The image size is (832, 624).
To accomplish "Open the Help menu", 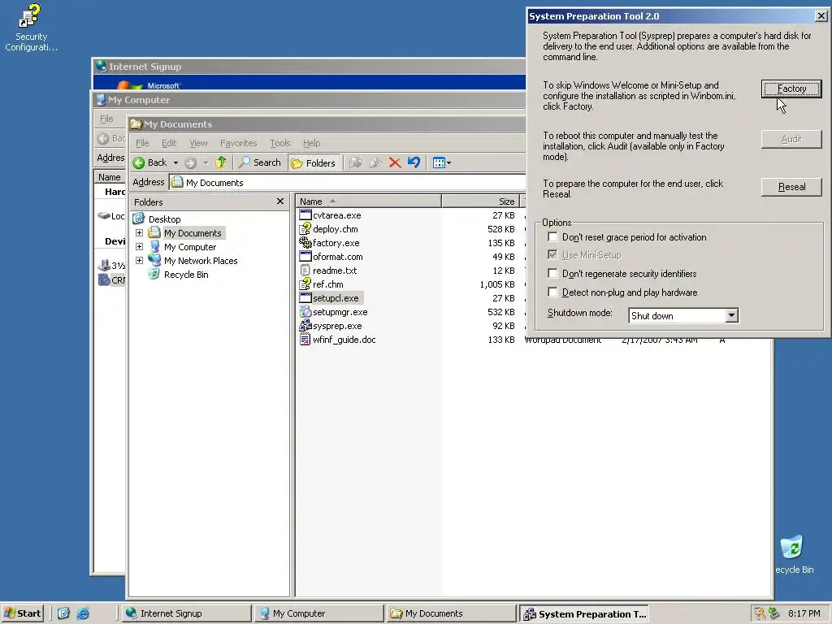I will pos(311,143).
